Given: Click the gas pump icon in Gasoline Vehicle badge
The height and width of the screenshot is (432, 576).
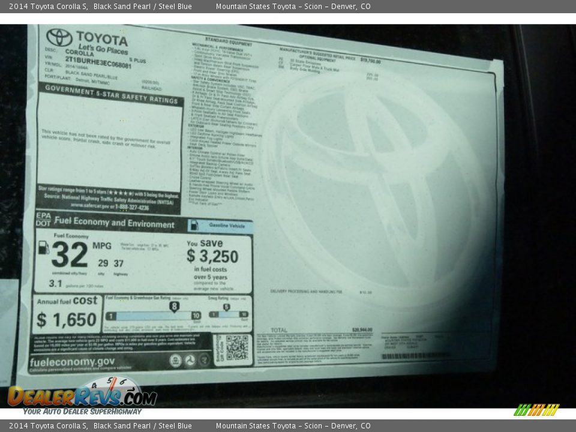Looking at the screenshot, I should (x=194, y=226).
